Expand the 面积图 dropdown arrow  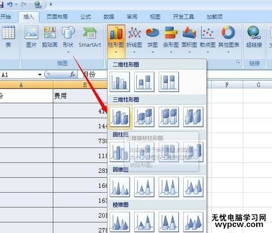coord(190,52)
